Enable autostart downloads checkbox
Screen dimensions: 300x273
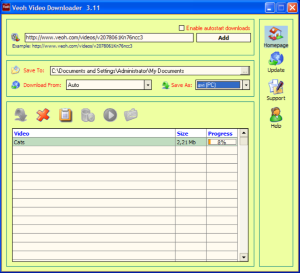point(181,28)
